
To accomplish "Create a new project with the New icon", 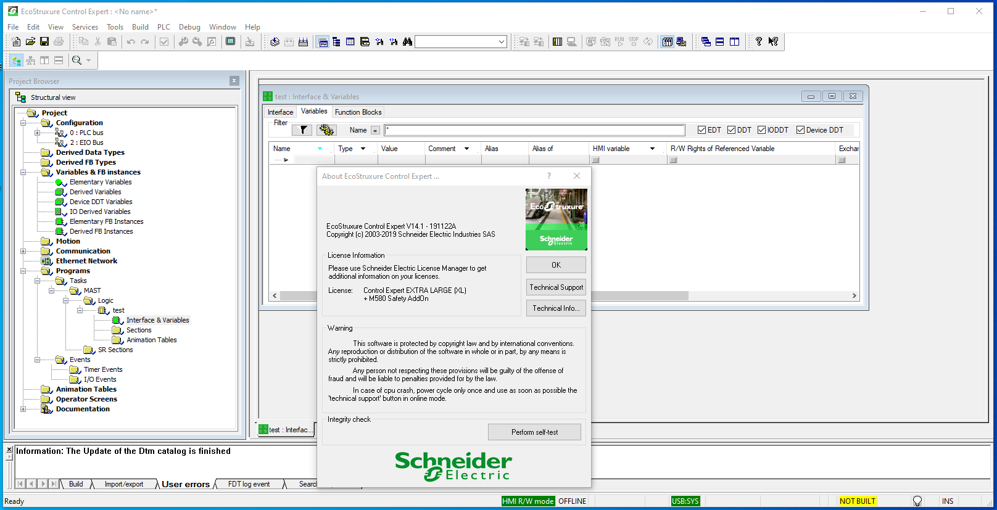I will click(x=16, y=41).
